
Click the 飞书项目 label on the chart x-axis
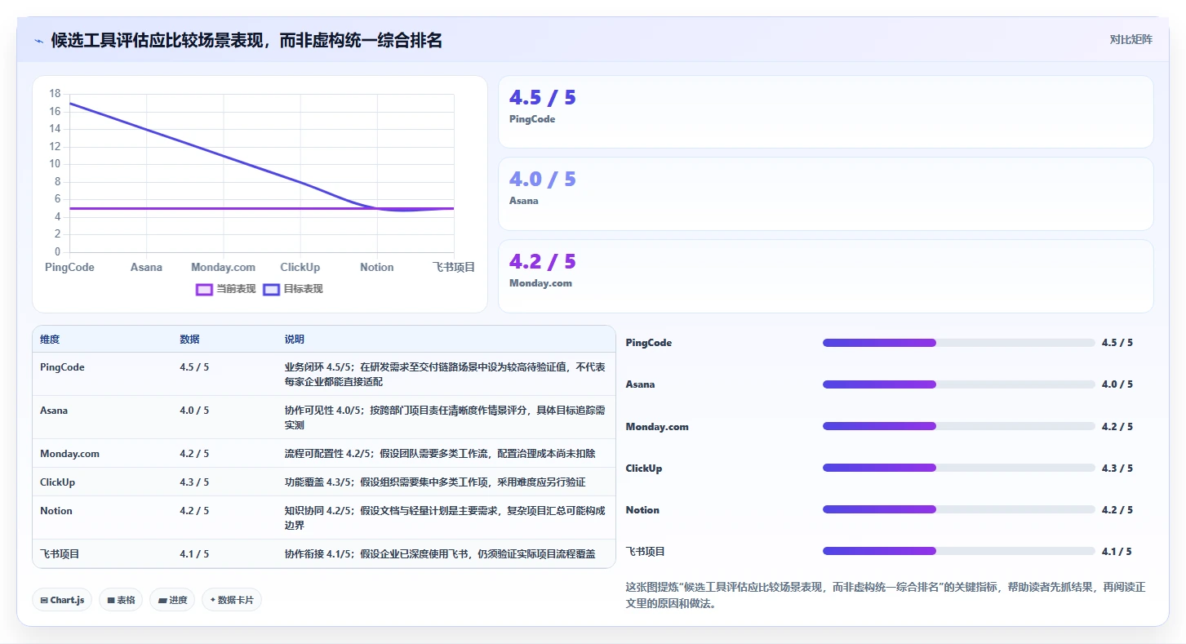[454, 268]
